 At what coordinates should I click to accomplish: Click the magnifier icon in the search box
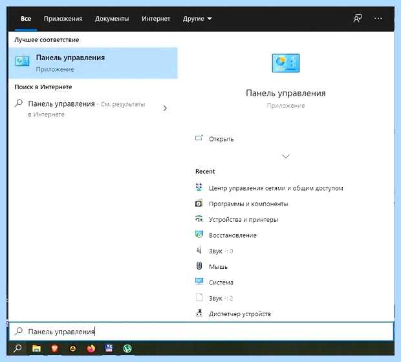[19, 331]
